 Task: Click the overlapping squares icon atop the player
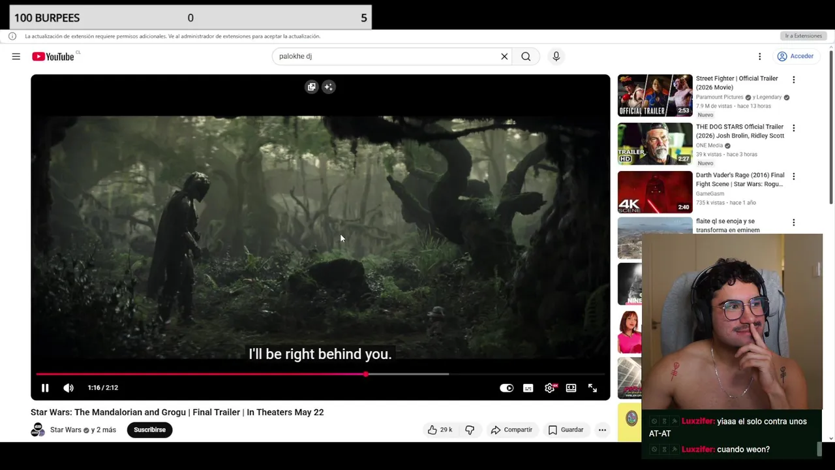(311, 87)
